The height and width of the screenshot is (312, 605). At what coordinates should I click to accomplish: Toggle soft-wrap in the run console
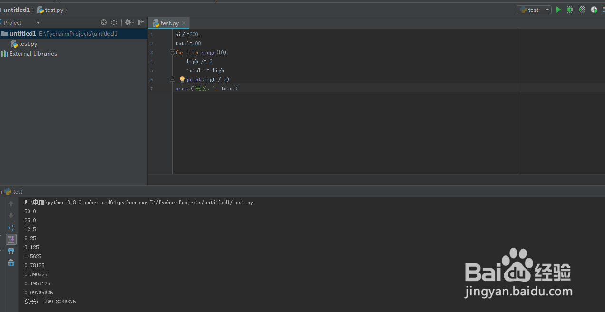11,227
